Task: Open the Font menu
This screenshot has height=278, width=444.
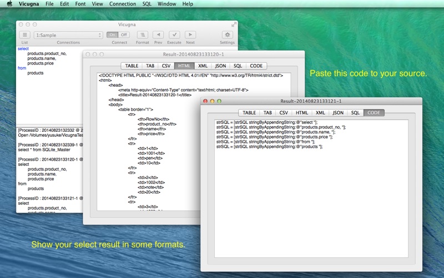Action: click(80, 4)
